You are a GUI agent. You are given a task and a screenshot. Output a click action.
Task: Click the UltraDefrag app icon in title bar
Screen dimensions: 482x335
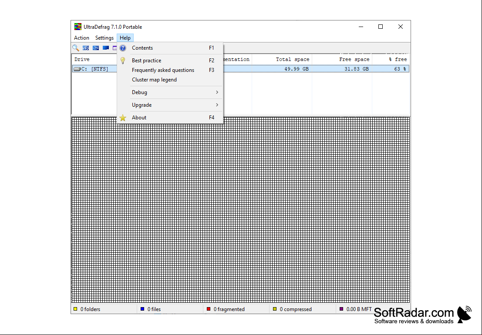point(78,27)
